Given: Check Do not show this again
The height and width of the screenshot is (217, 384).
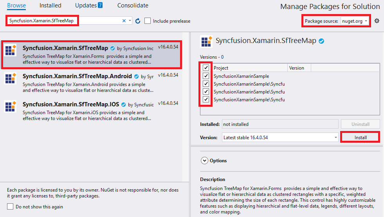Looking at the screenshot, I should [10, 206].
